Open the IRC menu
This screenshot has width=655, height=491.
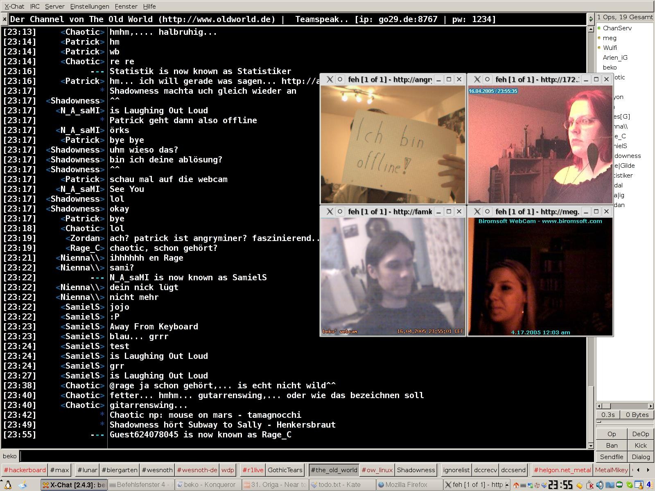(x=35, y=7)
